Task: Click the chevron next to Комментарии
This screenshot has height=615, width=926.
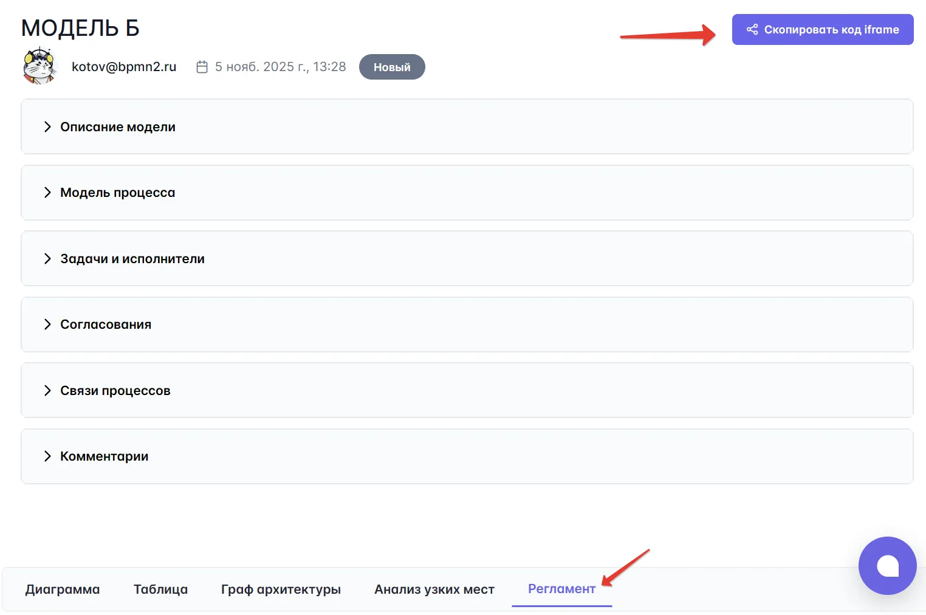Action: [x=47, y=456]
